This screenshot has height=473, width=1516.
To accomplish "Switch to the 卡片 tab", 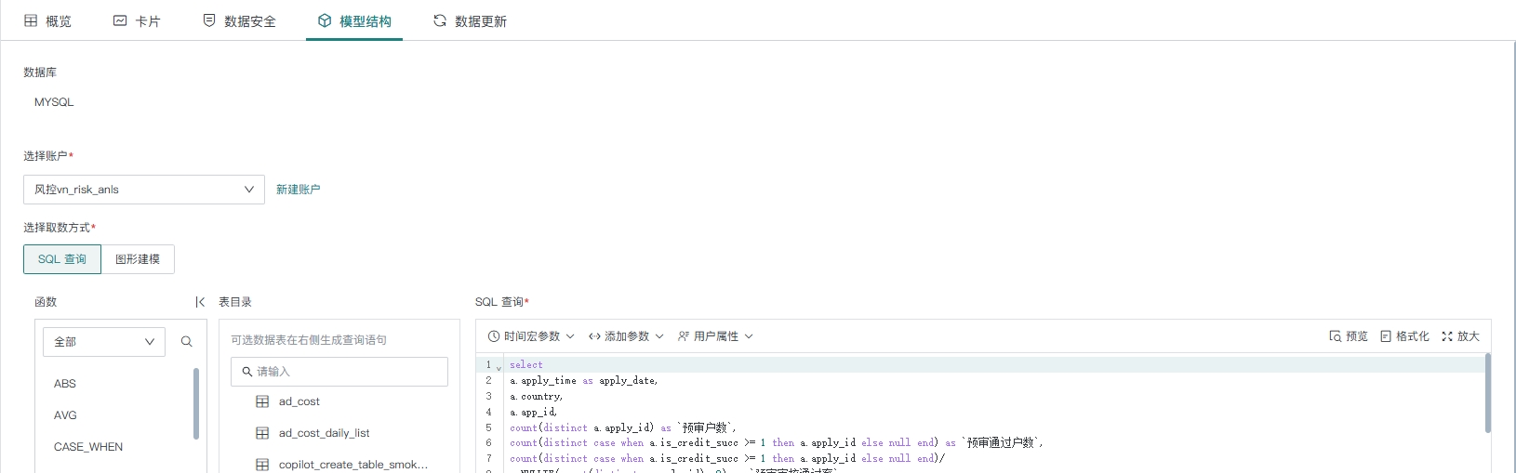I will [137, 20].
